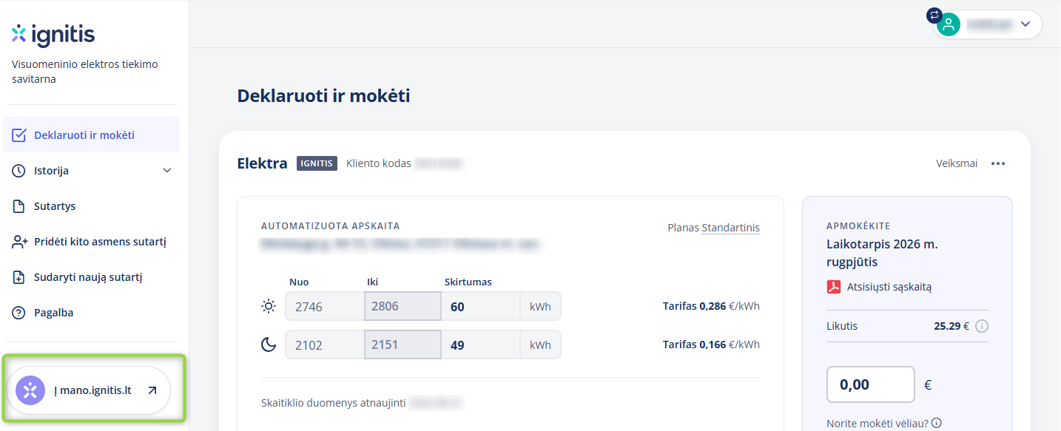Click the add-person icon in sidebar
The width and height of the screenshot is (1061, 431).
[19, 242]
